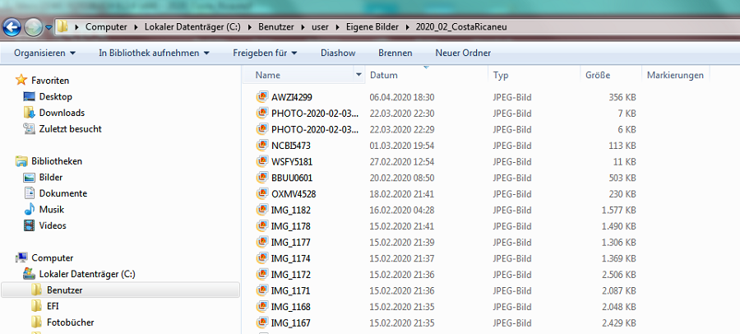740x334 pixels.
Task: Click Computer in the address breadcrumb
Action: tap(106, 27)
